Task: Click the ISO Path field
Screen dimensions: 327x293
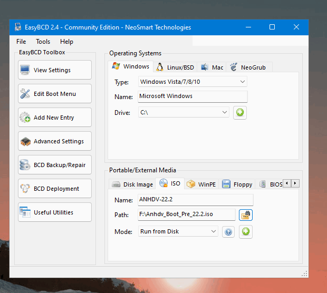Action: click(x=186, y=214)
